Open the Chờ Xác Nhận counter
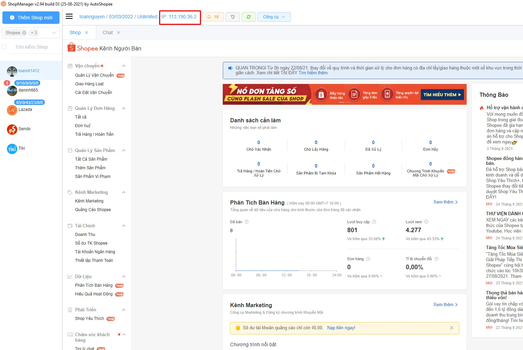The height and width of the screenshot is (350, 523). pos(259,146)
